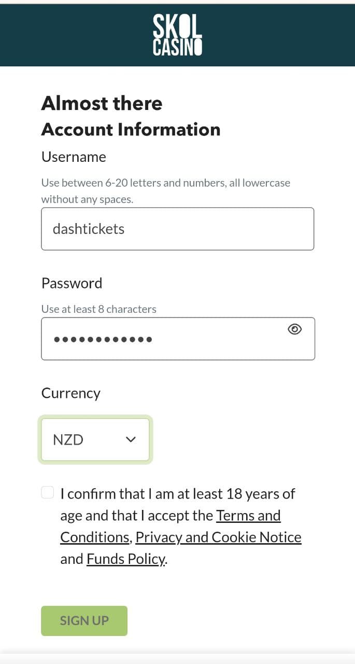Screen dimensions: 355x664
Task: Show password using the eye icon
Action: pos(294,329)
